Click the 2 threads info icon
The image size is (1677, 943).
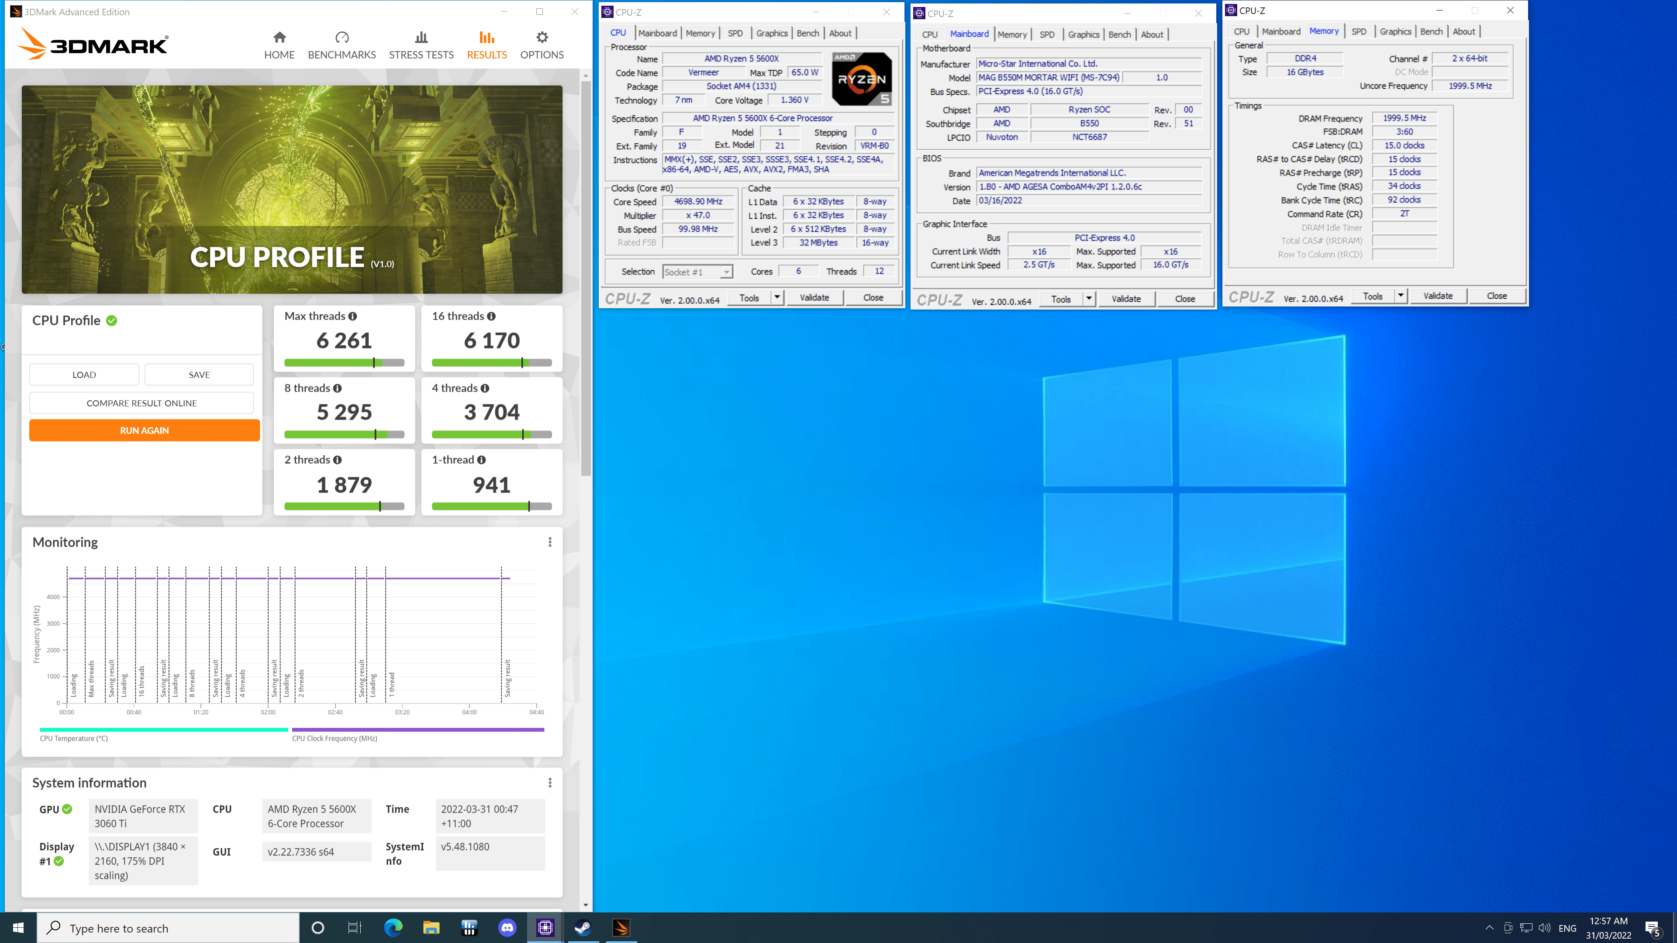click(337, 460)
